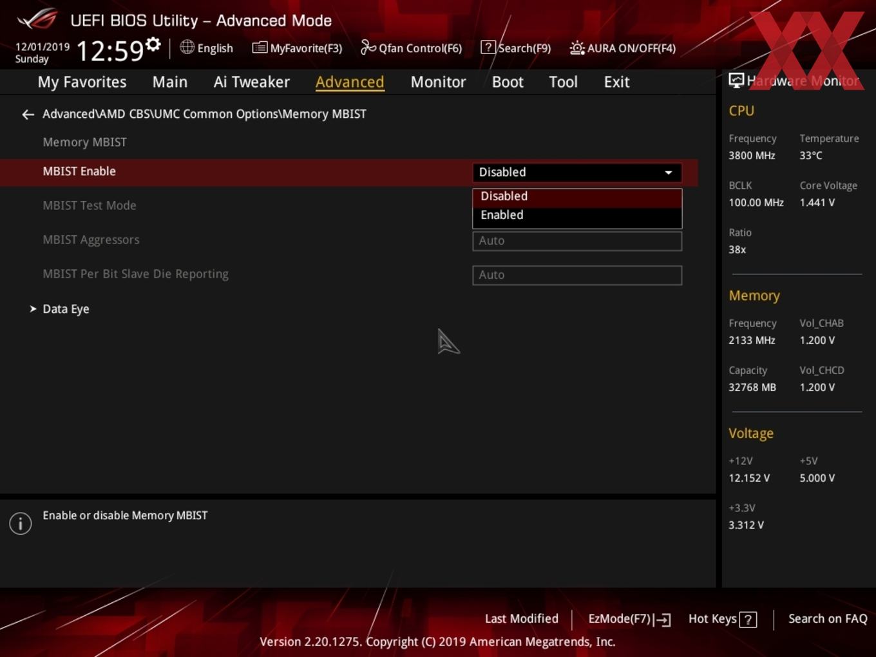Click the 12:59 clock display
This screenshot has width=876, height=657.
[x=110, y=50]
